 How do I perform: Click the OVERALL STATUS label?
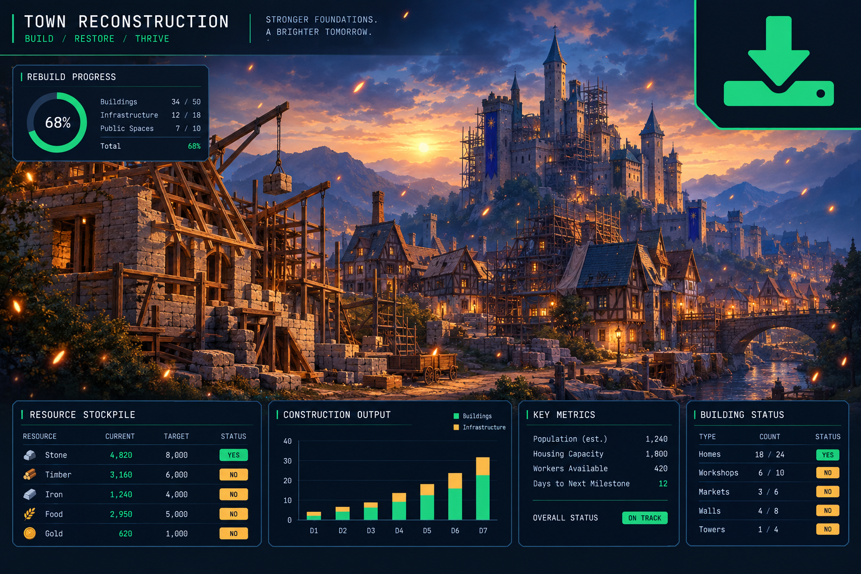click(565, 518)
